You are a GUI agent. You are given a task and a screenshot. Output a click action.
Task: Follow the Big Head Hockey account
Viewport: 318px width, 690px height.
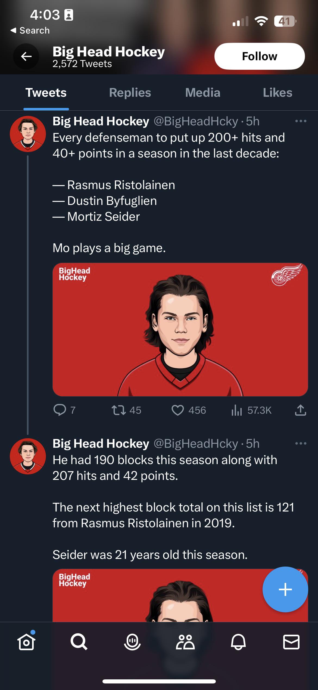coord(259,56)
